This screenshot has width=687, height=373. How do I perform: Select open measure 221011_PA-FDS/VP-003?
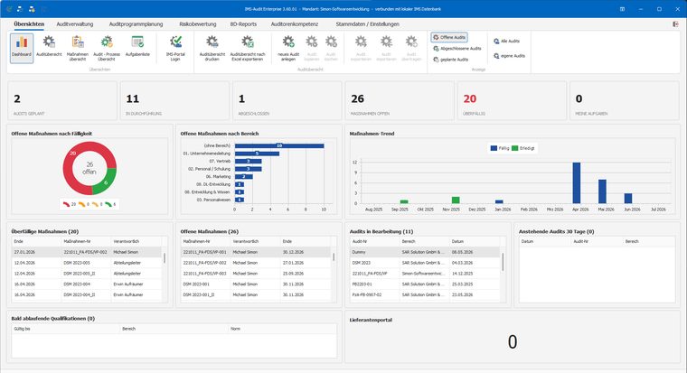[x=256, y=274]
